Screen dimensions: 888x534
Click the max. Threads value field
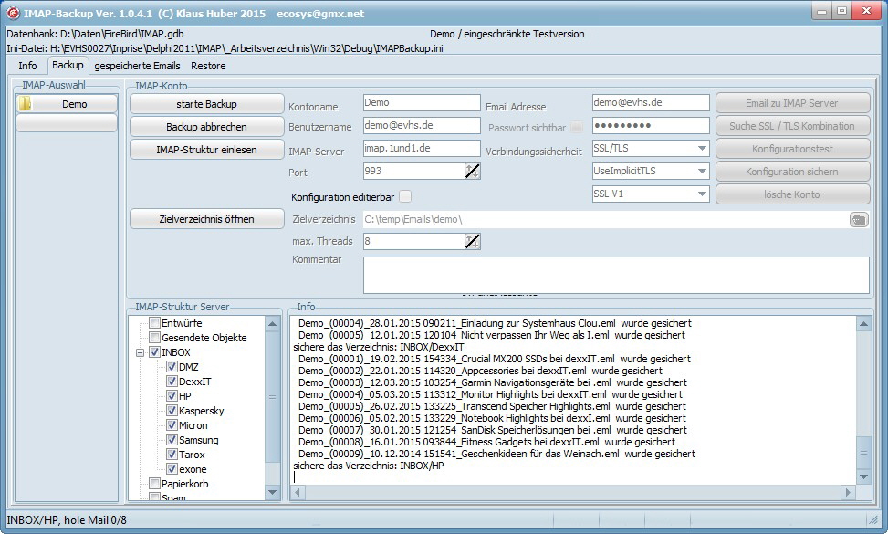[x=414, y=241]
